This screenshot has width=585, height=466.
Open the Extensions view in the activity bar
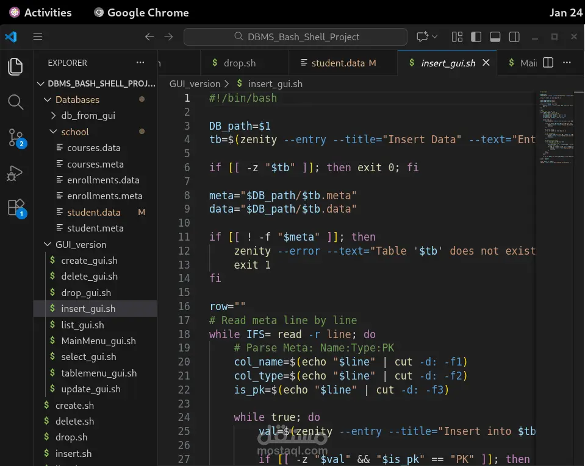pyautogui.click(x=15, y=207)
